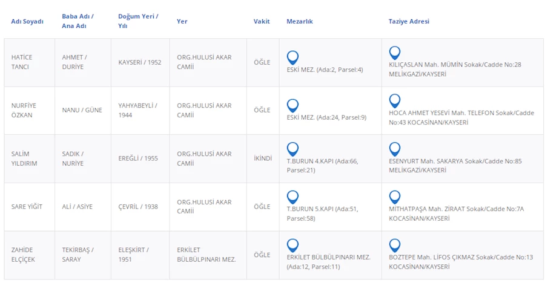Click map pin for Nurfiye Özkan's cemetery
Screen dimensions: 545x283
(x=292, y=105)
